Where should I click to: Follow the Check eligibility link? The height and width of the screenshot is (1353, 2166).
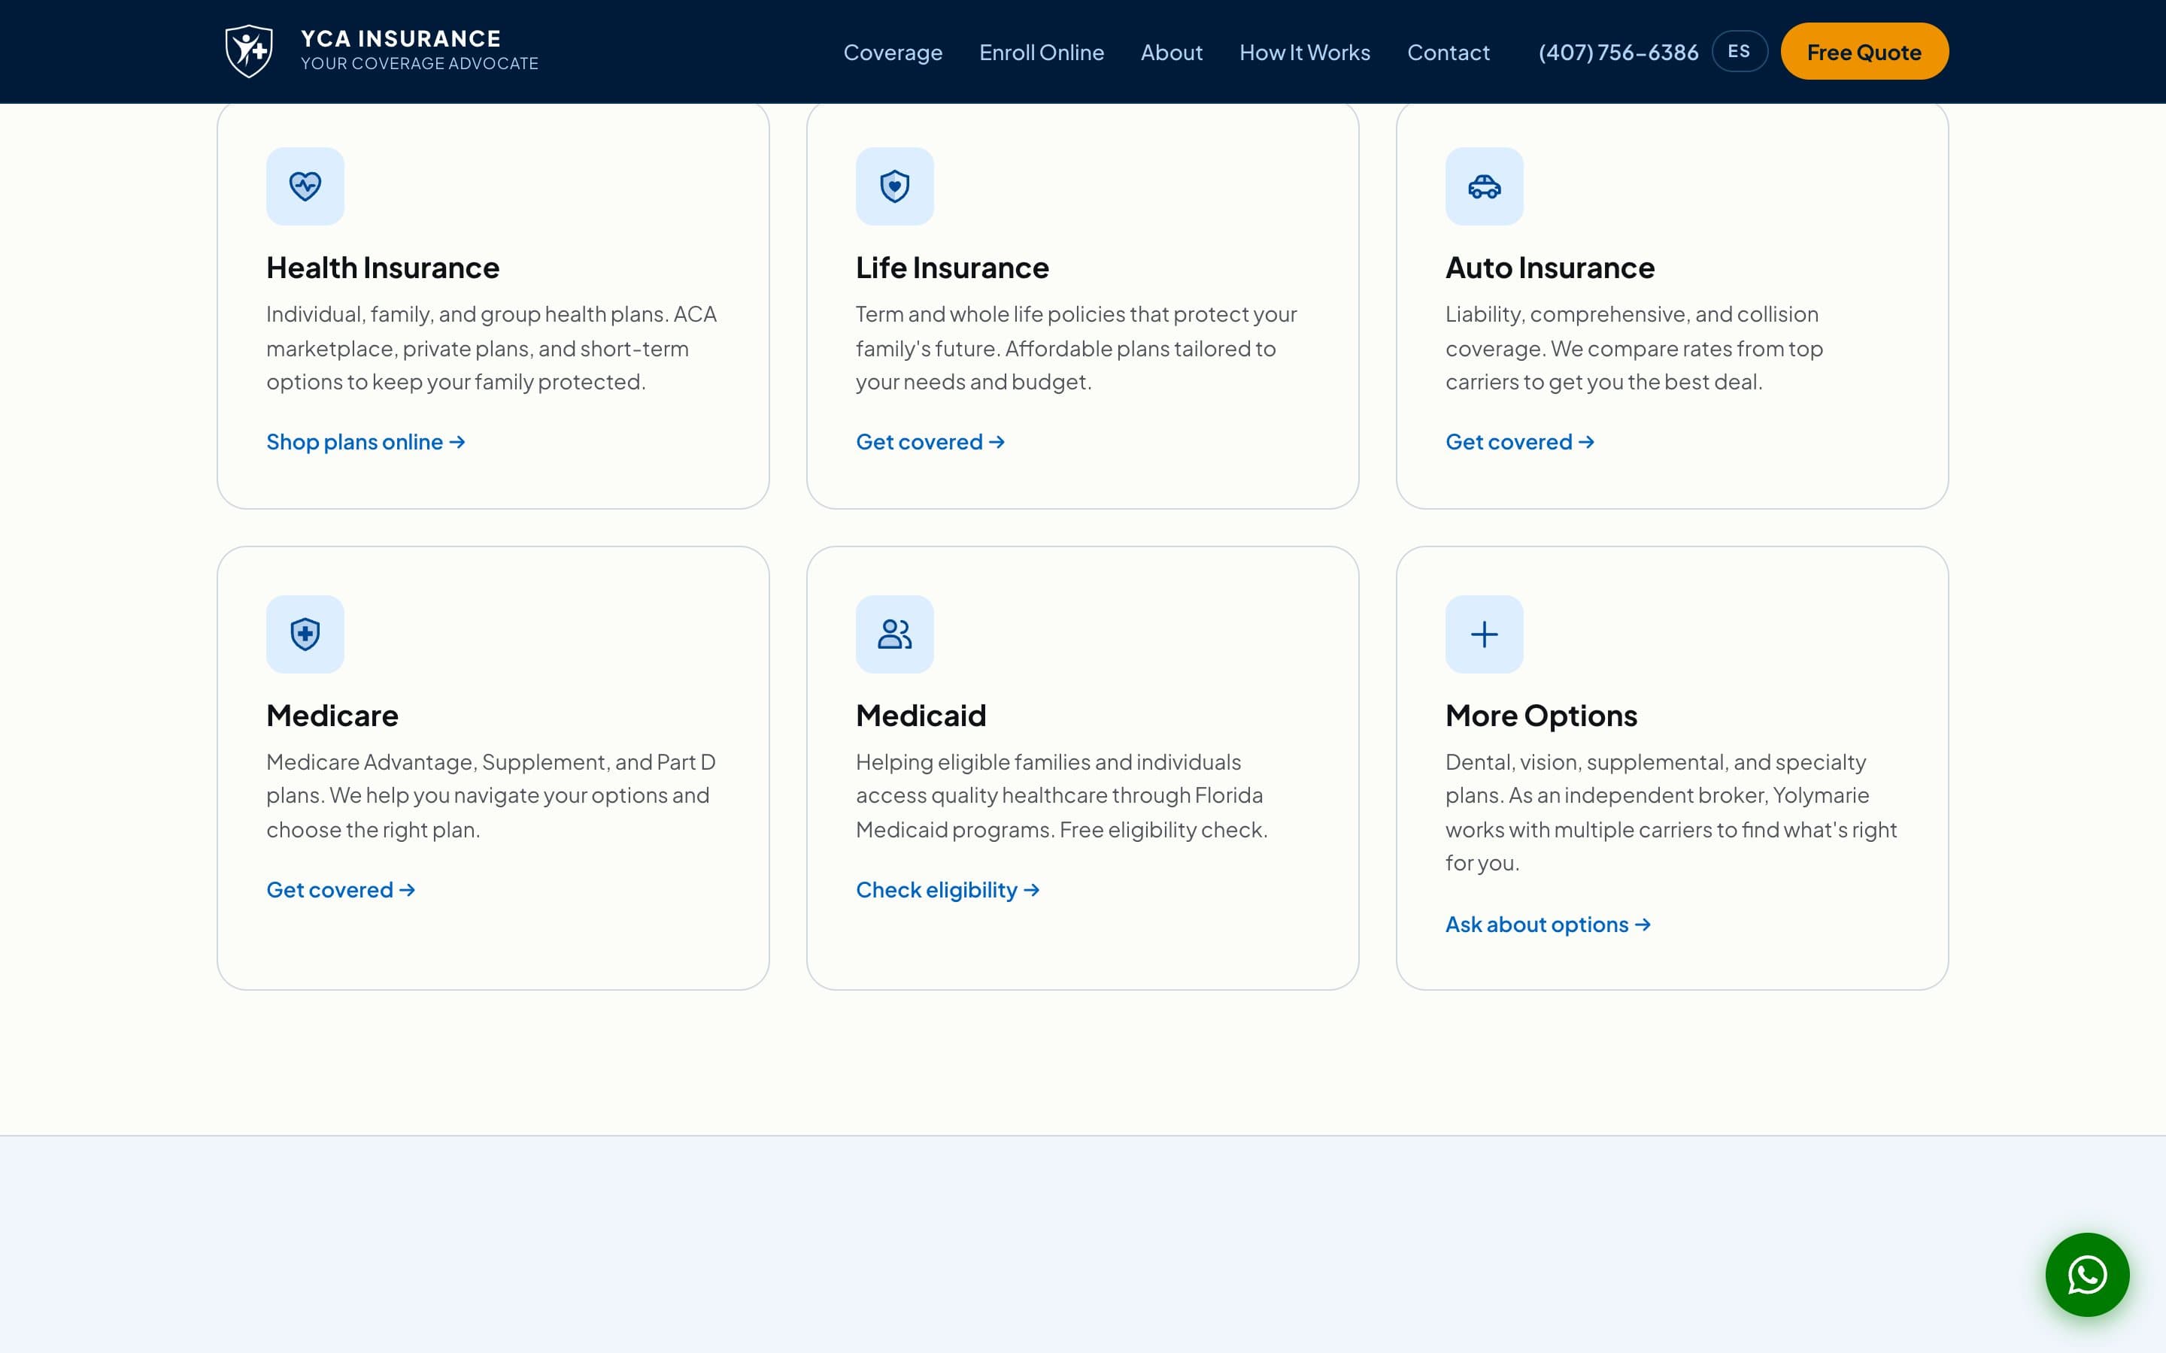(x=947, y=889)
